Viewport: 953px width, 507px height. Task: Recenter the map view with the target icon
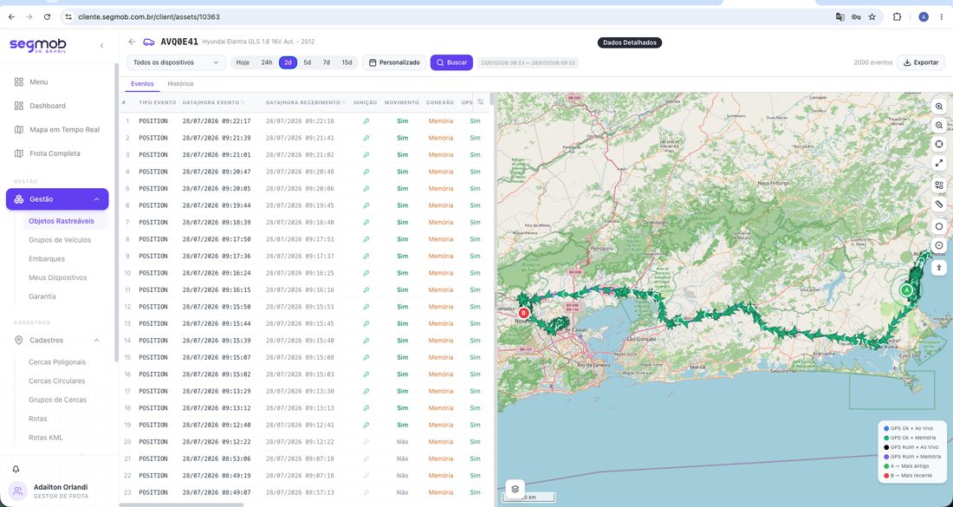click(939, 144)
